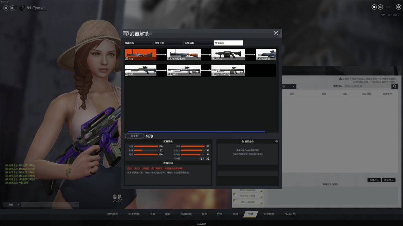Open the 仓库 bottom menu item
This screenshot has width=403, height=226.
(x=204, y=214)
